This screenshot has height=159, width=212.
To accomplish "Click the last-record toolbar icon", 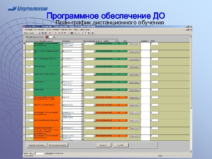I will pos(59,33).
